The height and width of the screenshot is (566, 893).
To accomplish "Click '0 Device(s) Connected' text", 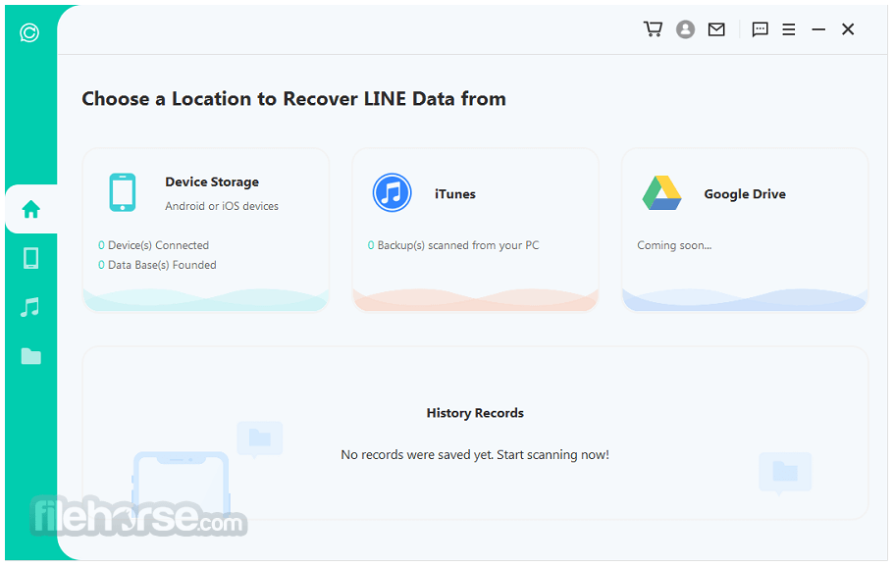I will pyautogui.click(x=154, y=245).
